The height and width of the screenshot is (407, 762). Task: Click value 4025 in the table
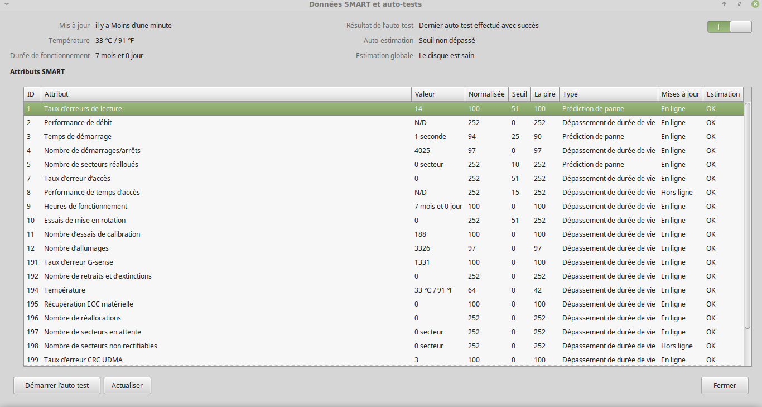(x=422, y=150)
